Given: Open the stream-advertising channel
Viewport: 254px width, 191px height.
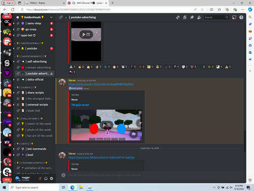Looking at the screenshot, I should coord(35,67).
